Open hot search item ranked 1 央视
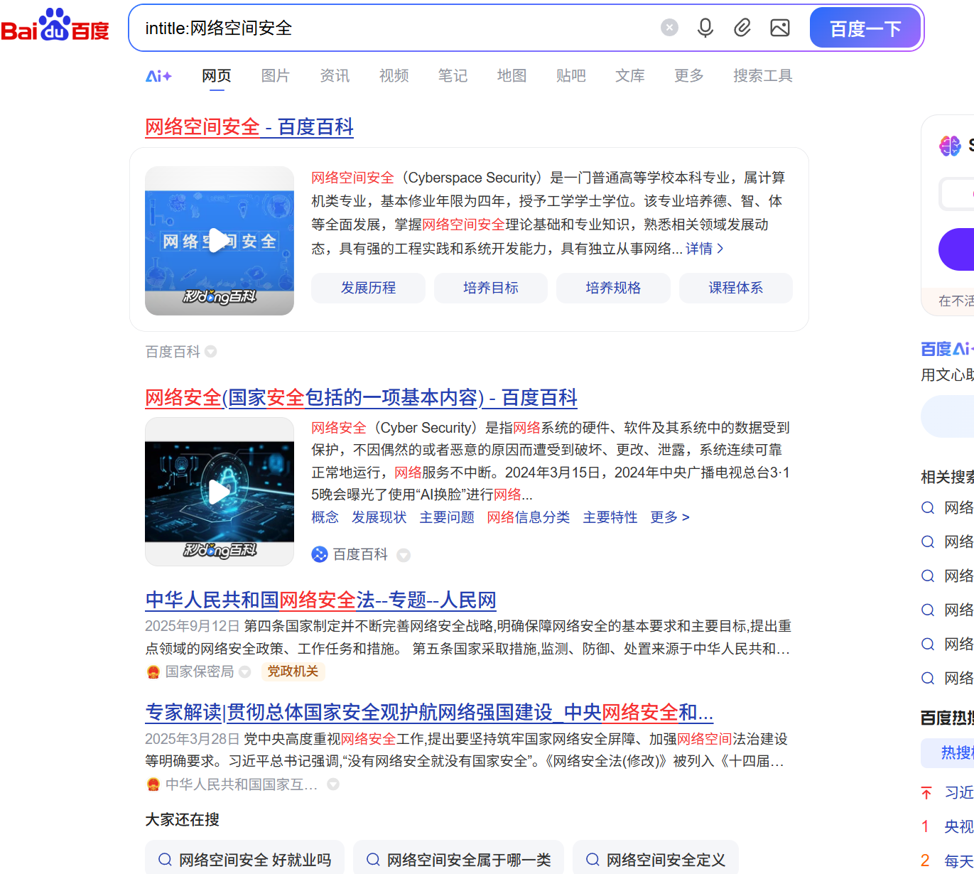The image size is (974, 874). 948,826
